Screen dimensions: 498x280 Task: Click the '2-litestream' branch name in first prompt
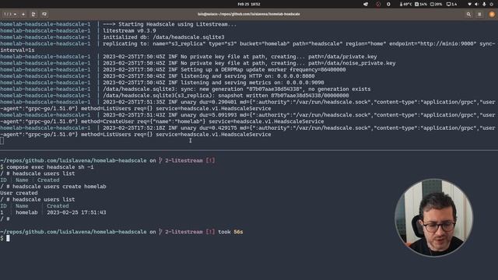click(184, 161)
